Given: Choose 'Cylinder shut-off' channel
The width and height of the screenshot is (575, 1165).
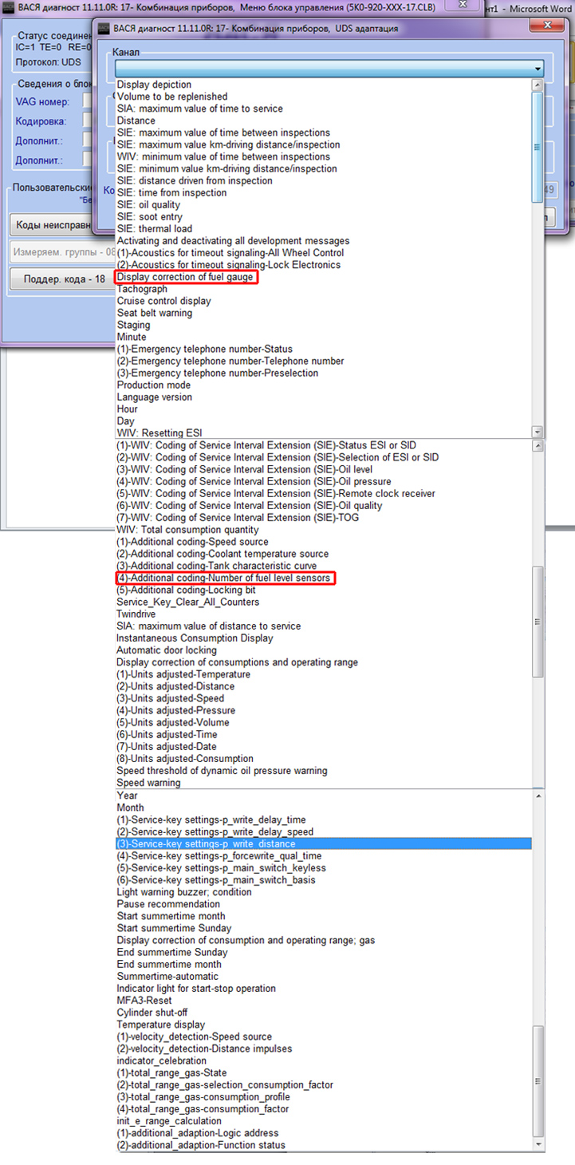Looking at the screenshot, I should (x=152, y=1012).
